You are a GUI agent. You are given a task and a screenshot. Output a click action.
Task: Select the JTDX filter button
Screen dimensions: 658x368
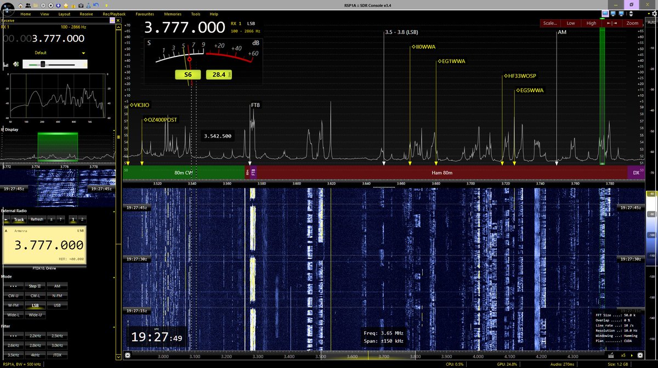[57, 354]
